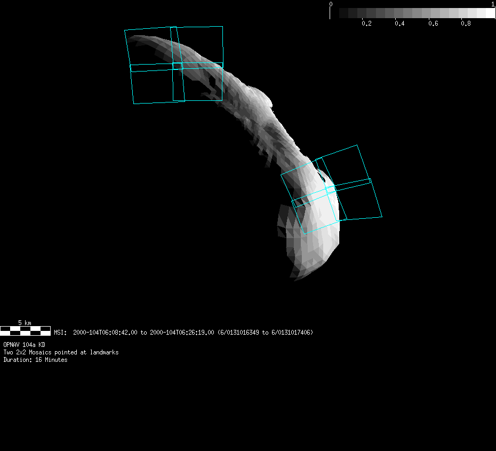Image resolution: width=496 pixels, height=451 pixels.
Task: Select the start time 2000-104T06:08:42.00
Action: coord(105,333)
